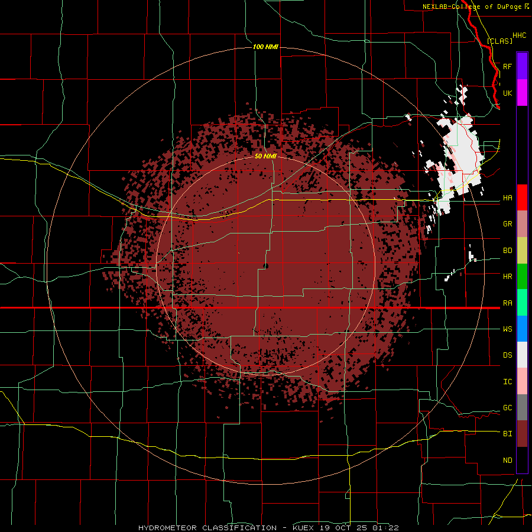Click the BI legend label
This screenshot has width=532, height=532.
pos(507,434)
